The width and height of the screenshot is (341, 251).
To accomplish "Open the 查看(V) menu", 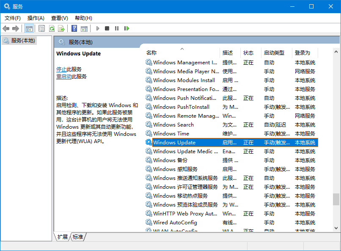I will [59, 18].
